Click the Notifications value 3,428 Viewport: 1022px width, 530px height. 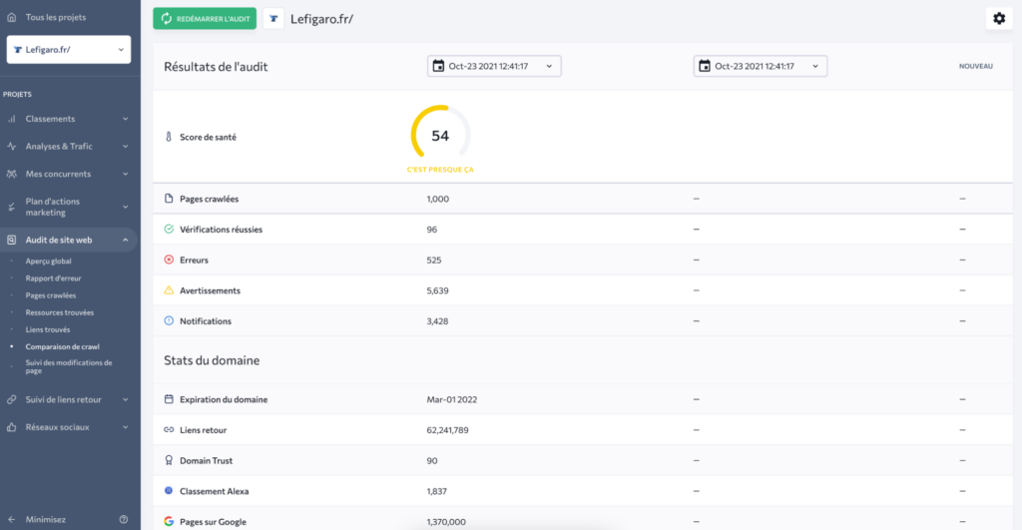[x=437, y=320]
